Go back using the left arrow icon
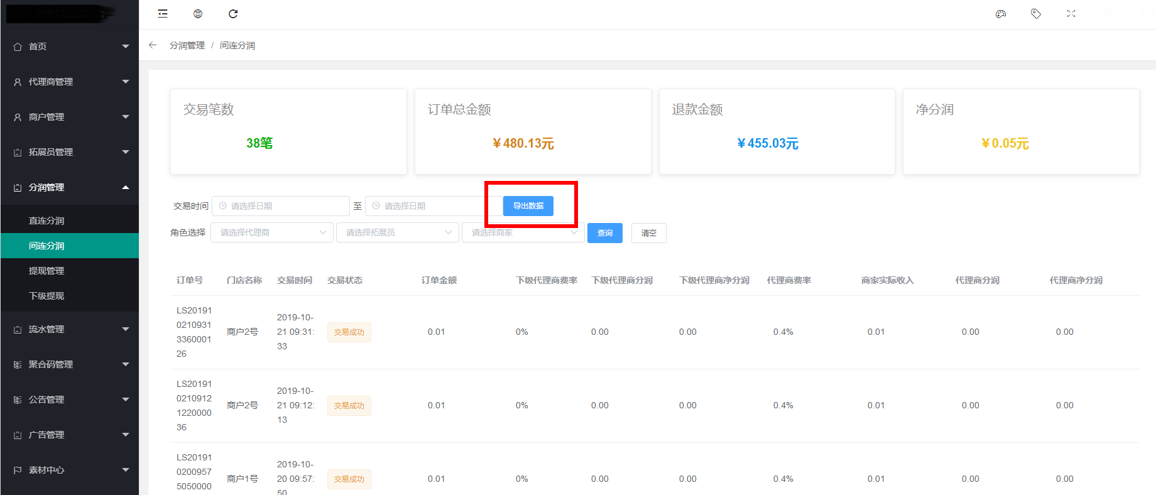1156x495 pixels. point(153,45)
